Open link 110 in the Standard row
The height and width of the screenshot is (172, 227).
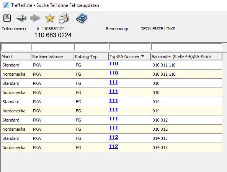click(x=113, y=64)
